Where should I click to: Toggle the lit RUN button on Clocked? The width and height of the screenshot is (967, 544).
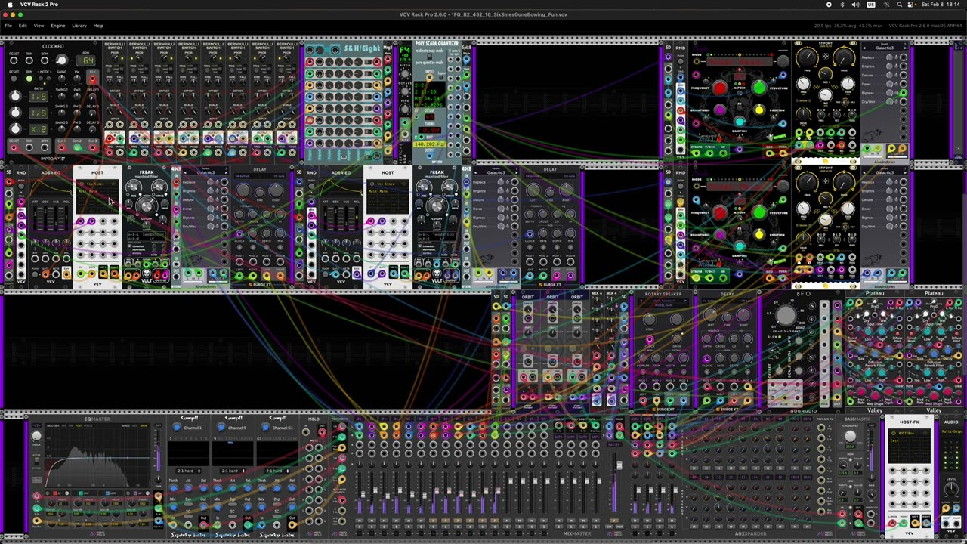(29, 79)
